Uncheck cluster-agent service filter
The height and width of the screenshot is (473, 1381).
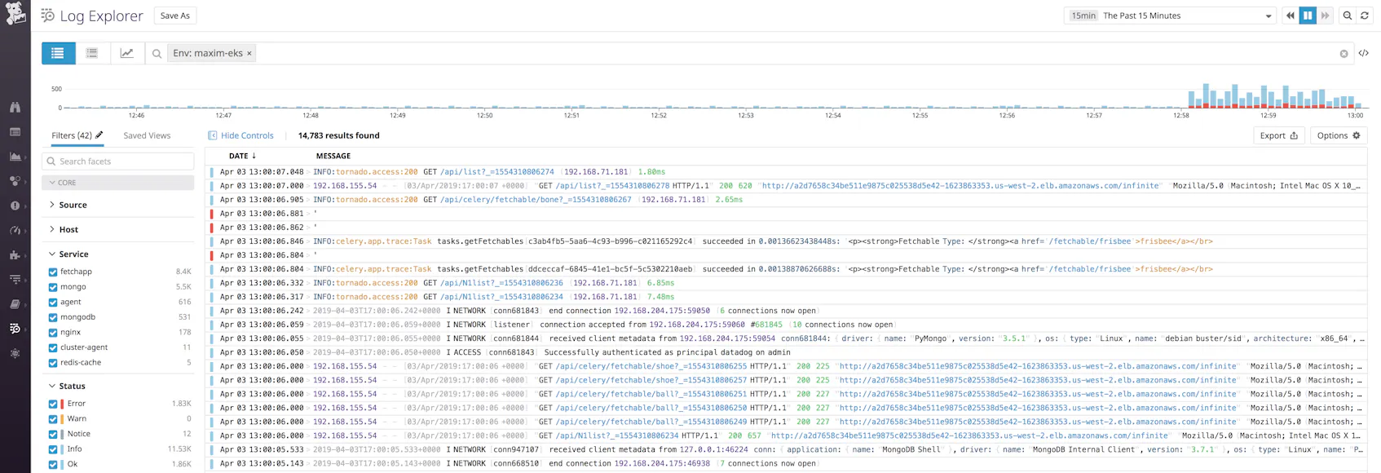pos(53,347)
